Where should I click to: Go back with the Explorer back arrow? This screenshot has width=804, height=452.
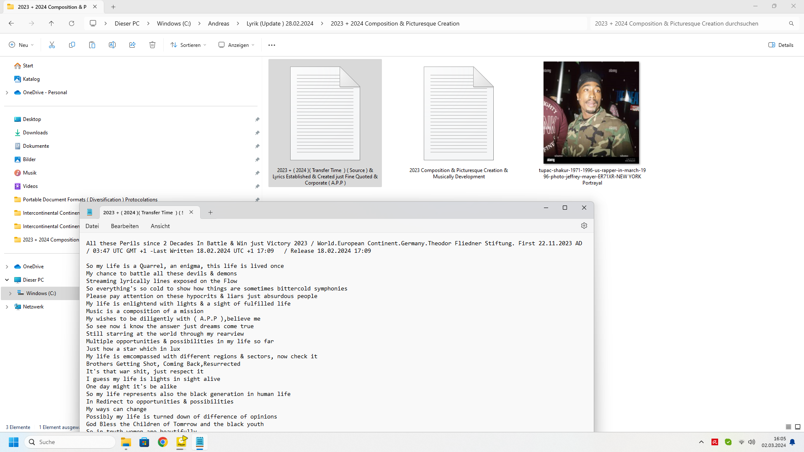tap(11, 23)
